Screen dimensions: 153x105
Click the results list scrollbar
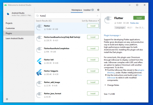[x=100, y=24]
